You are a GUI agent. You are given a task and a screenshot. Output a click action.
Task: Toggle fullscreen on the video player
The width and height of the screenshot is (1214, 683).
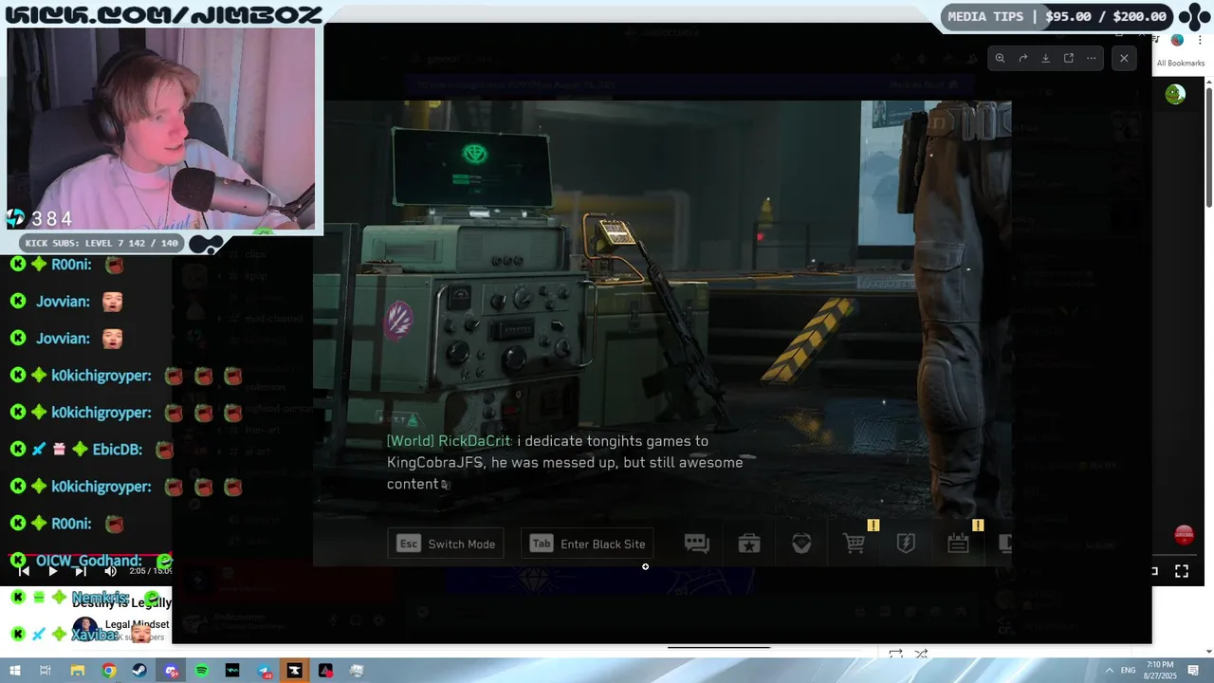point(1182,571)
